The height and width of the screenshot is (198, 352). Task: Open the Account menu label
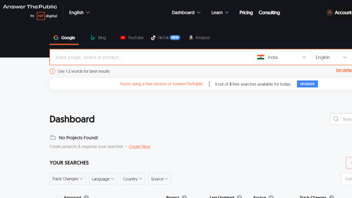(343, 13)
